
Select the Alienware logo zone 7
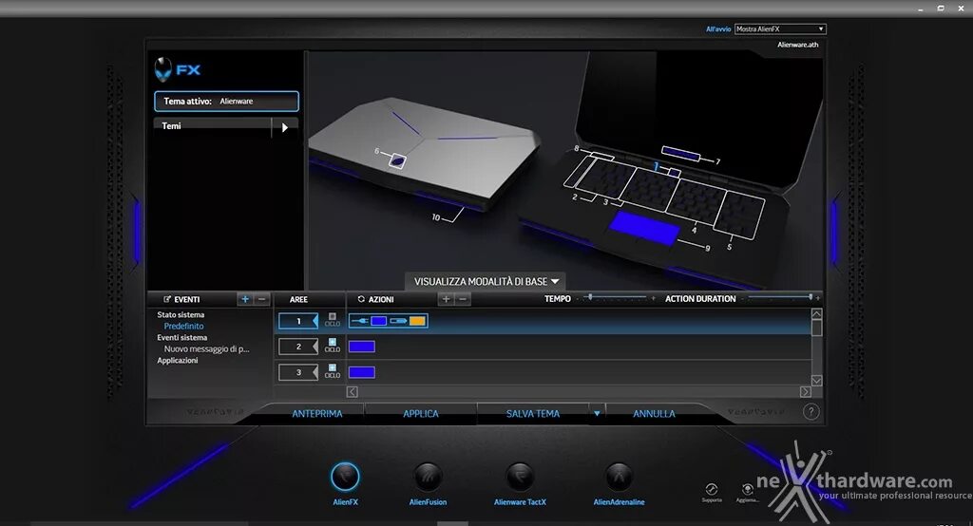coord(680,153)
